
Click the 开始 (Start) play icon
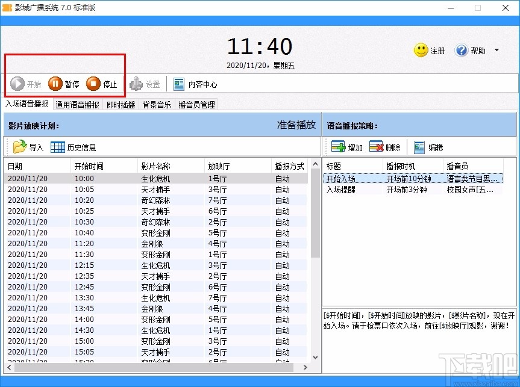coord(16,84)
